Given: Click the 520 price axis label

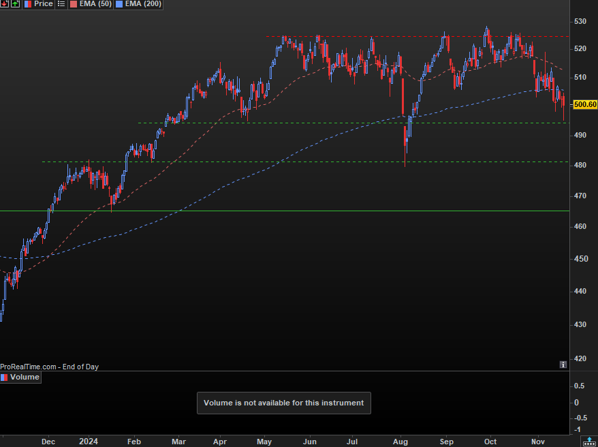Looking at the screenshot, I should coord(580,49).
